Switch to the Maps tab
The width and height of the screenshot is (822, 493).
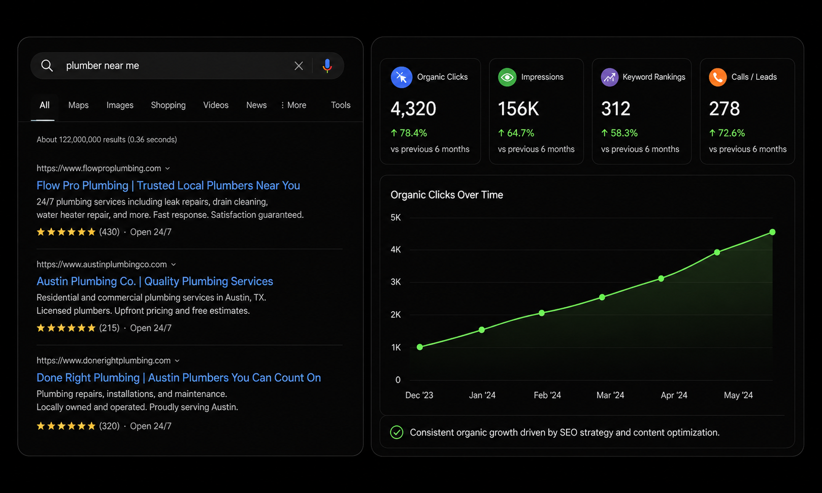click(x=78, y=105)
